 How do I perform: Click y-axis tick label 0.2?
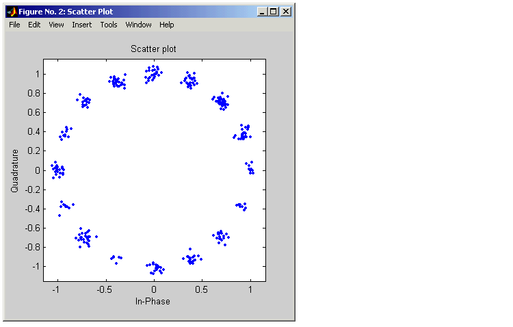coord(34,151)
